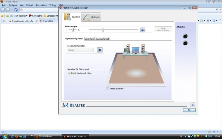Launch Firefox from quick launch icon

[x=17, y=136]
